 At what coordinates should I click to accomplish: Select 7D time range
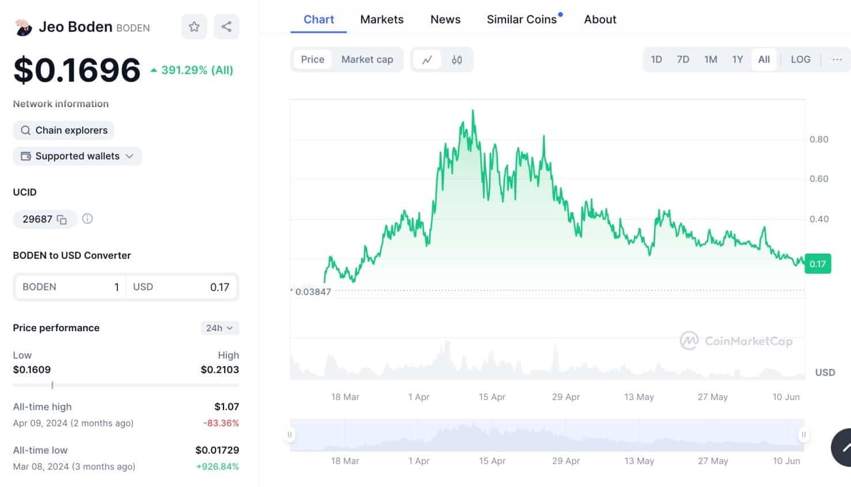tap(683, 59)
